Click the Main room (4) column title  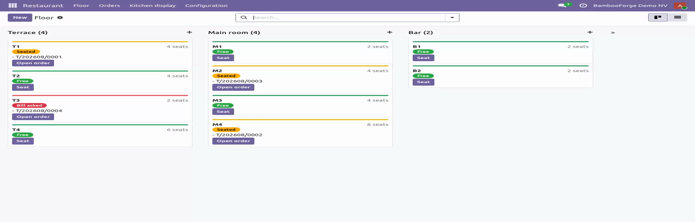pyautogui.click(x=234, y=33)
